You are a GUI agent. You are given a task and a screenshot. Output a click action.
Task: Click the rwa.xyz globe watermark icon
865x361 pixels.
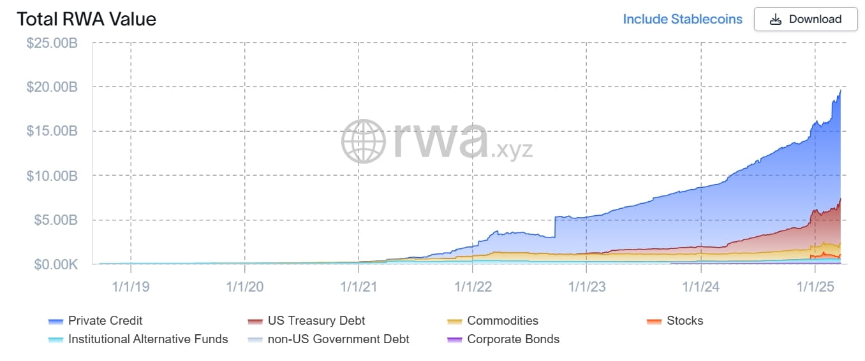click(x=363, y=141)
